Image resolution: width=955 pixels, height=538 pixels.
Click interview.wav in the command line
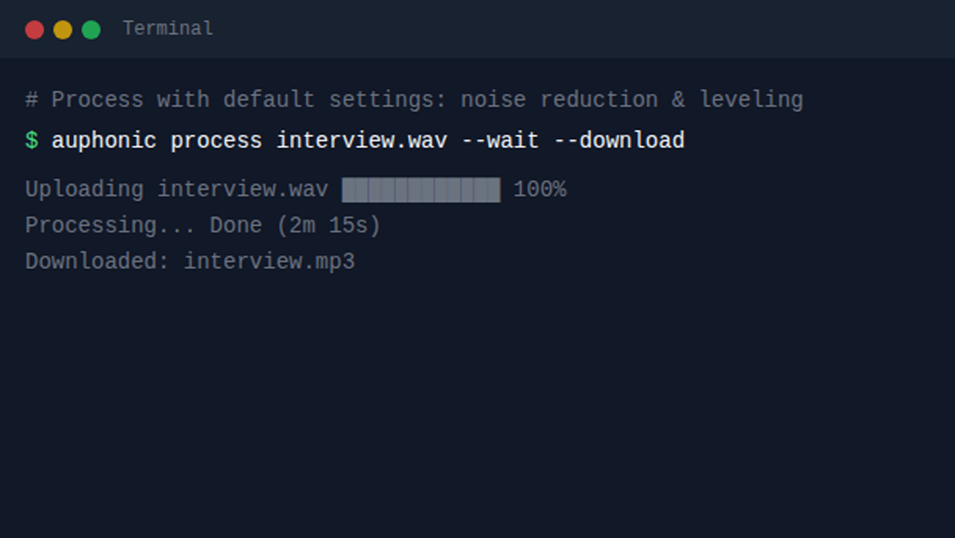[x=362, y=141]
